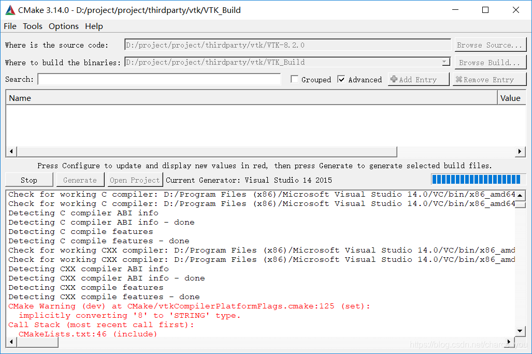Screen dimensions: 532x354
Task: Maximize the CMake window
Action: click(485, 10)
